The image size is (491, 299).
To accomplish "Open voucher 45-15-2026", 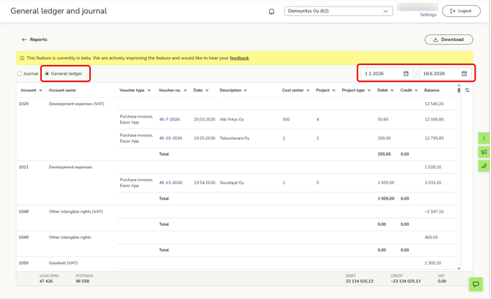I will (x=171, y=138).
